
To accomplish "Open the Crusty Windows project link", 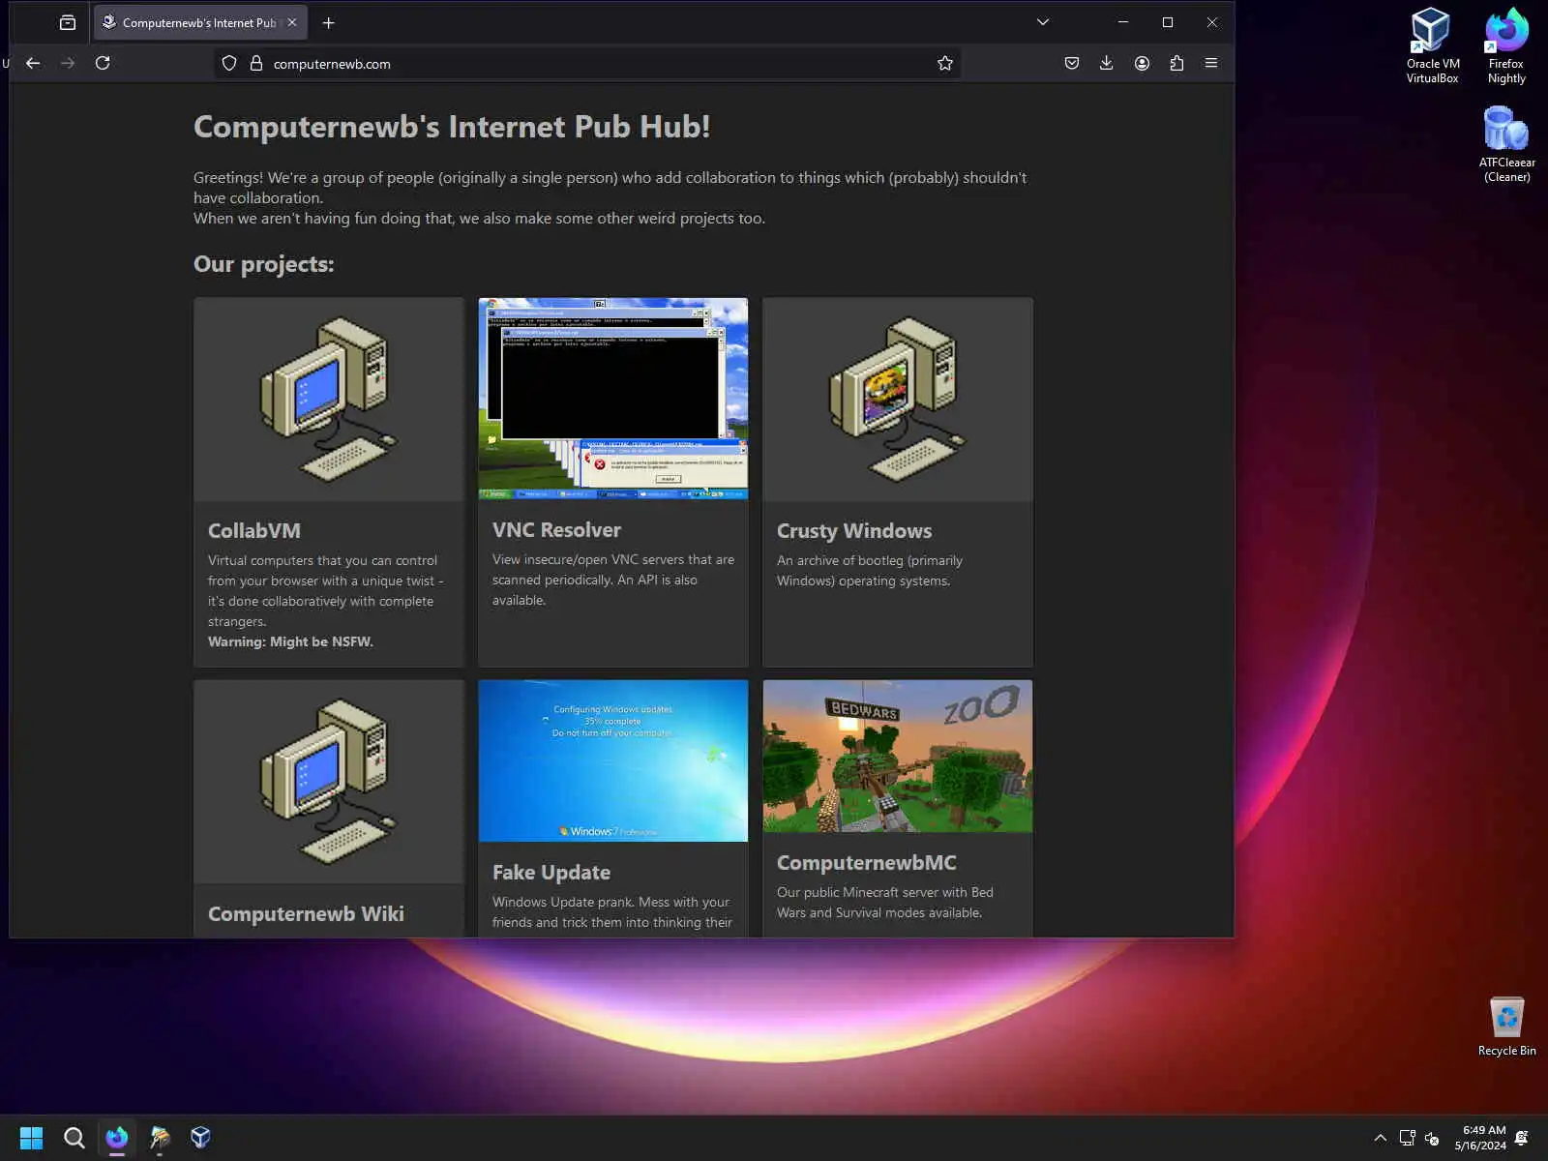I will click(x=854, y=530).
